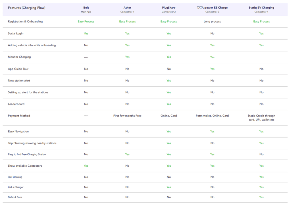This screenshot has width=291, height=204.
Task: Click the 'Social Login' row label
Action: coord(16,33)
